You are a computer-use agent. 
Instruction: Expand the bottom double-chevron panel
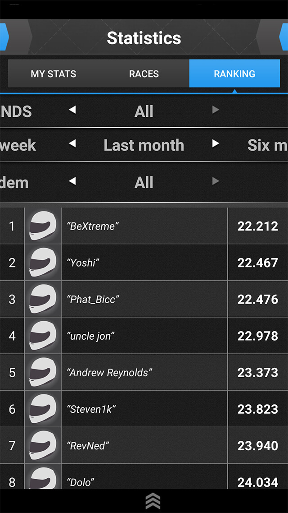[x=153, y=499]
